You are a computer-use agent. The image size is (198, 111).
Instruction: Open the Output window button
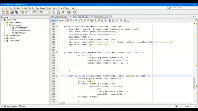(23, 106)
